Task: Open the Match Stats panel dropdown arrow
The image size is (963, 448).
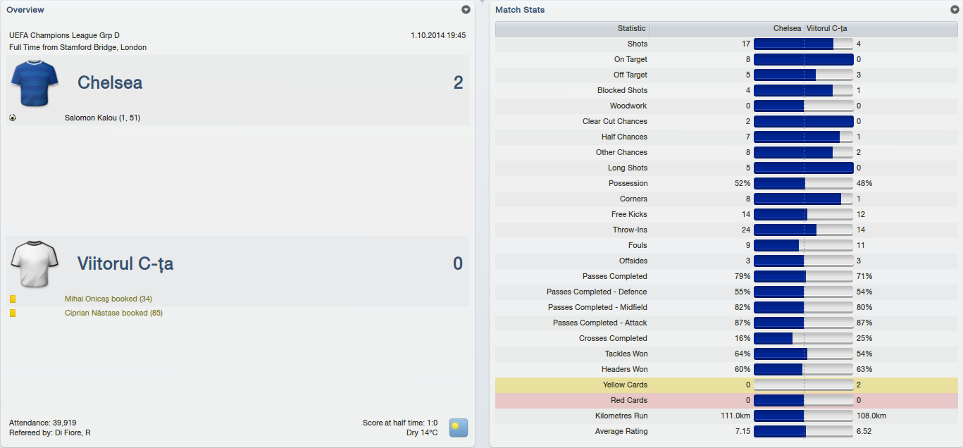Action: [954, 10]
